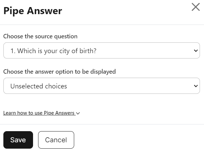This screenshot has width=204, height=151.
Task: Click the 'Unselected choices' selection
Action: click(101, 86)
